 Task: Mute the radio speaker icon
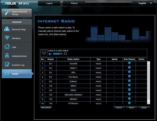point(50,54)
